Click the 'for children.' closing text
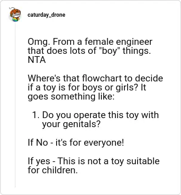Image resolution: width=181 pixels, height=195 pixels. 52,170
